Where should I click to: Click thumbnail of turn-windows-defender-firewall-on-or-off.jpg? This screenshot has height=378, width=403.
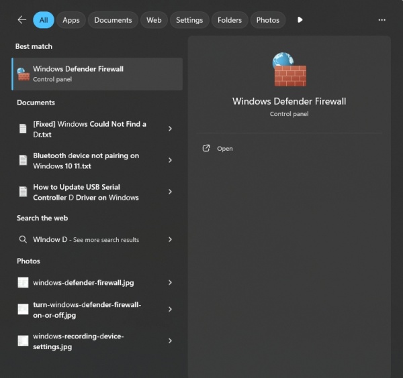click(x=23, y=309)
